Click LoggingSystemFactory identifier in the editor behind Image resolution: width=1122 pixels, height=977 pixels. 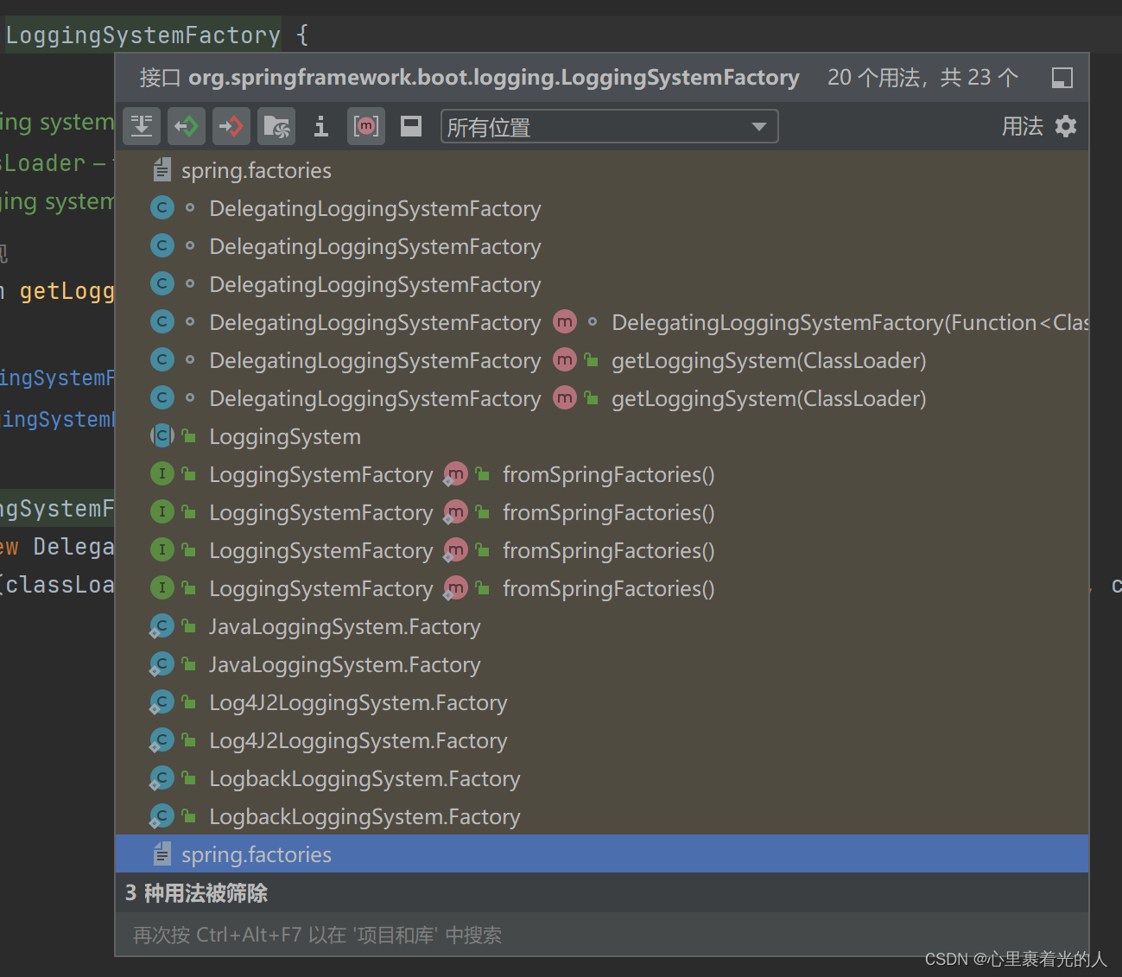tap(143, 35)
